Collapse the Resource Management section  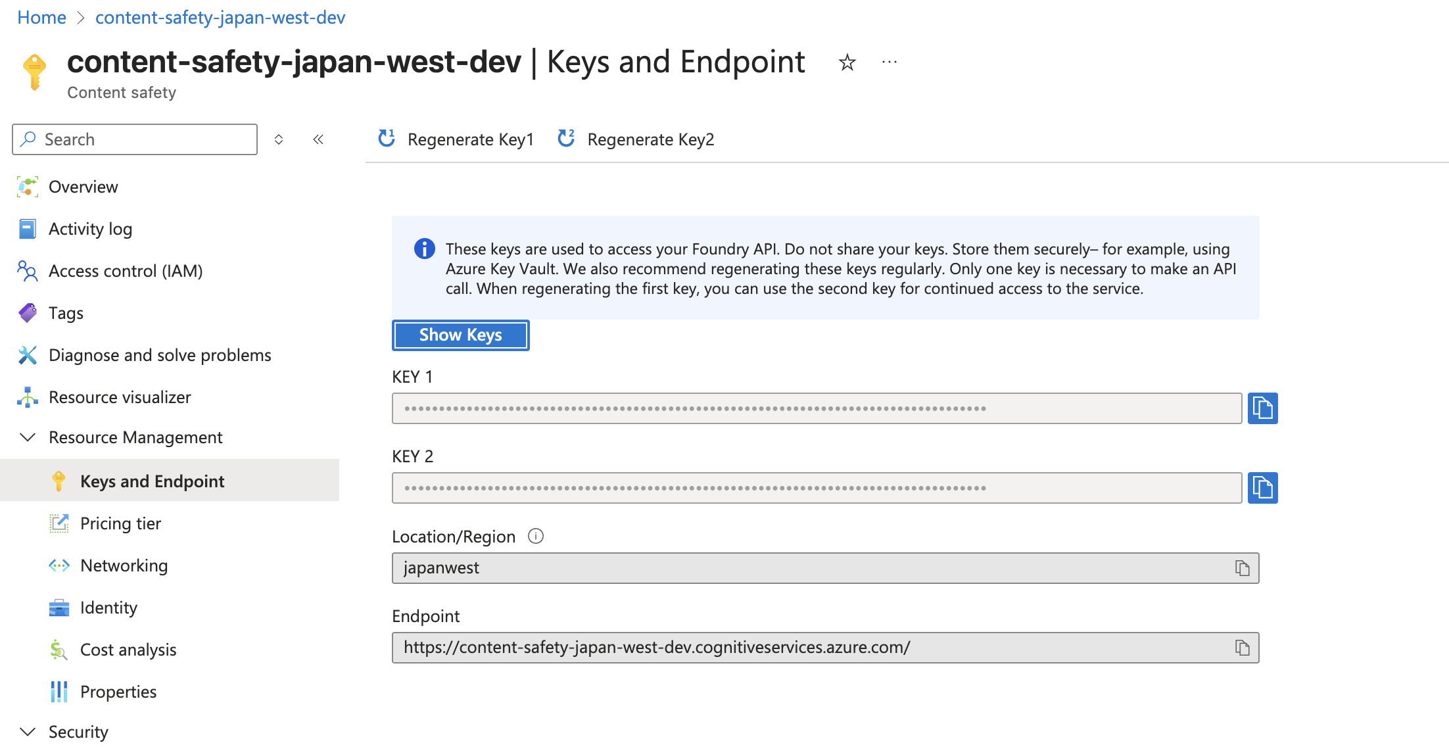(x=28, y=437)
